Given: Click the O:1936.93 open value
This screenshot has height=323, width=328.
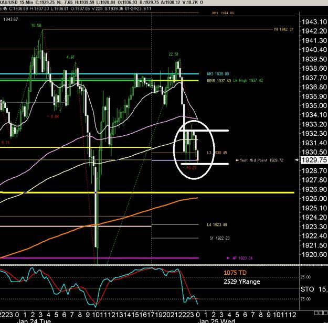Looking at the screenshot, I should pos(128,3).
